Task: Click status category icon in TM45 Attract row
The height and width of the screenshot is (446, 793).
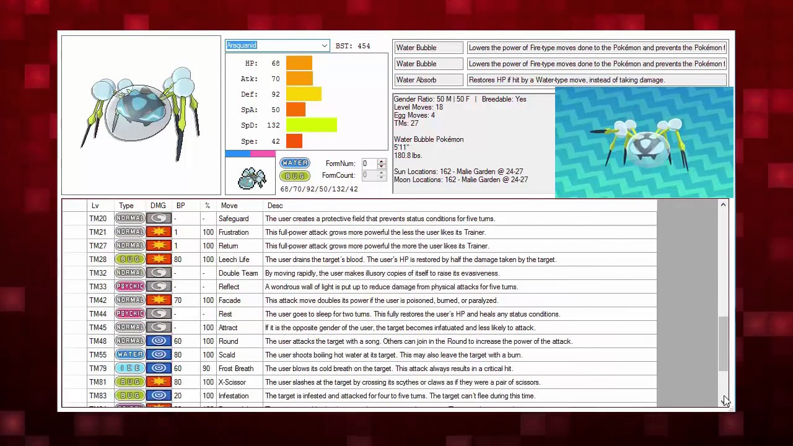Action: [159, 328]
